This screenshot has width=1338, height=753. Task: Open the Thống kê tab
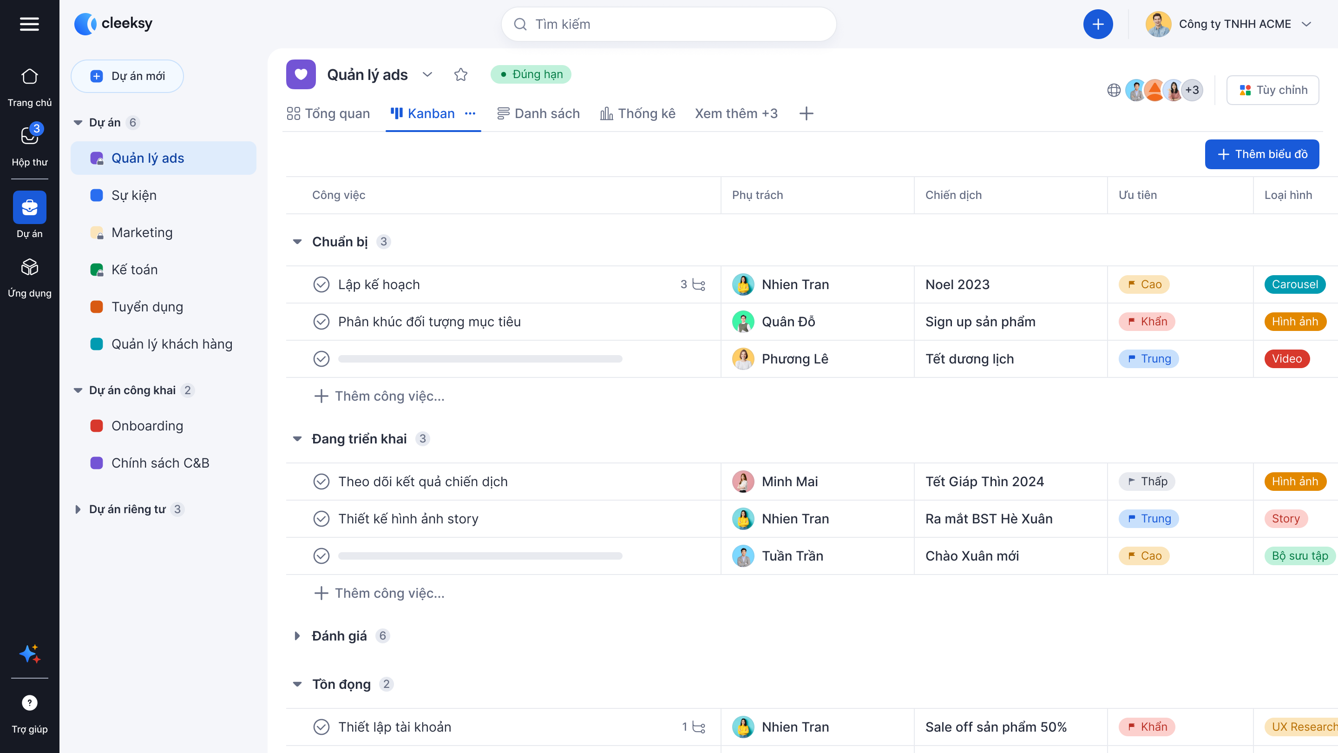coord(637,113)
